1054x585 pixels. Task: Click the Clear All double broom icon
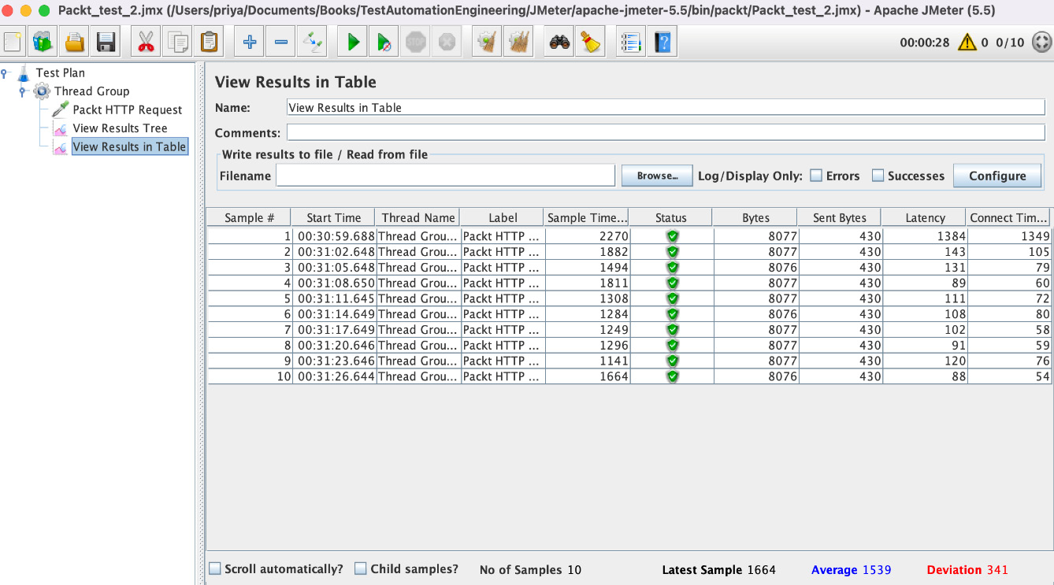518,42
